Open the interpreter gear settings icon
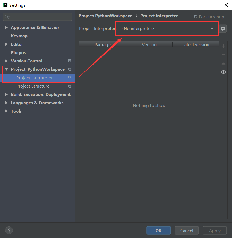The height and width of the screenshot is (238, 232). pos(223,29)
